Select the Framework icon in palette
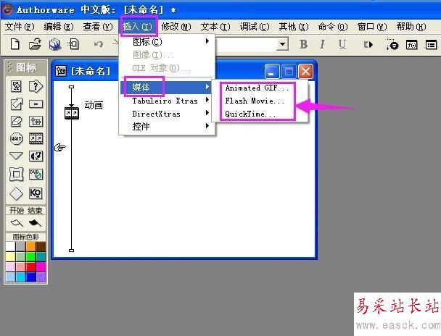 16,175
